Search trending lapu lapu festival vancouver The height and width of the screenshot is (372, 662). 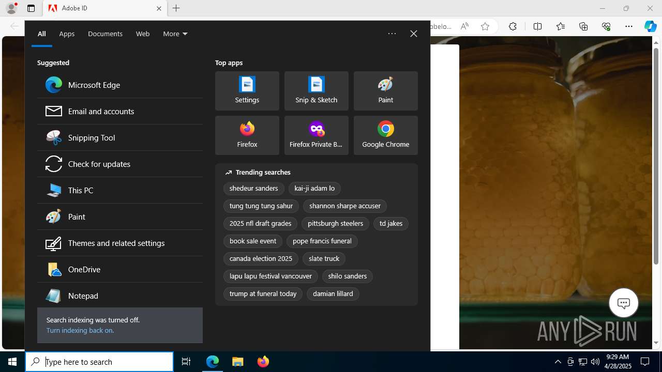pyautogui.click(x=270, y=276)
